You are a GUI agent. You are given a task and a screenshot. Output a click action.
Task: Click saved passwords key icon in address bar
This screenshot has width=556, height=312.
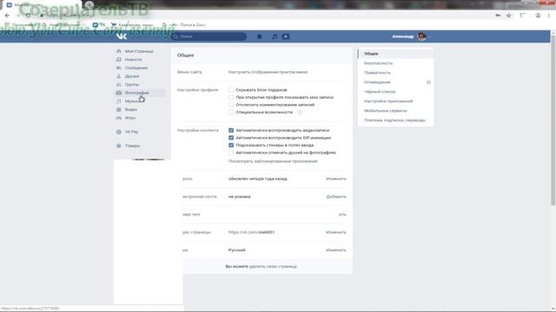(x=498, y=16)
